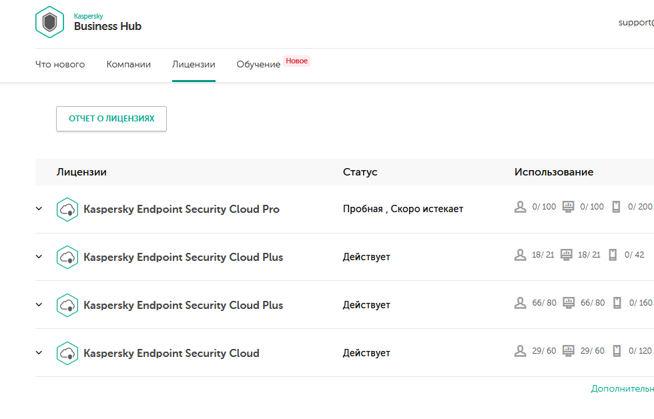
Task: Click the cloud icon for the 18/21 Plus license
Action: point(67,258)
